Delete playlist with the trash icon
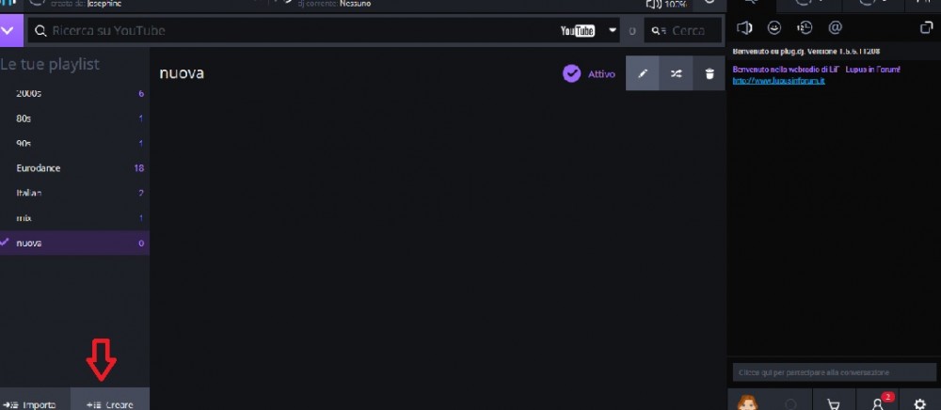The image size is (941, 410). point(710,73)
